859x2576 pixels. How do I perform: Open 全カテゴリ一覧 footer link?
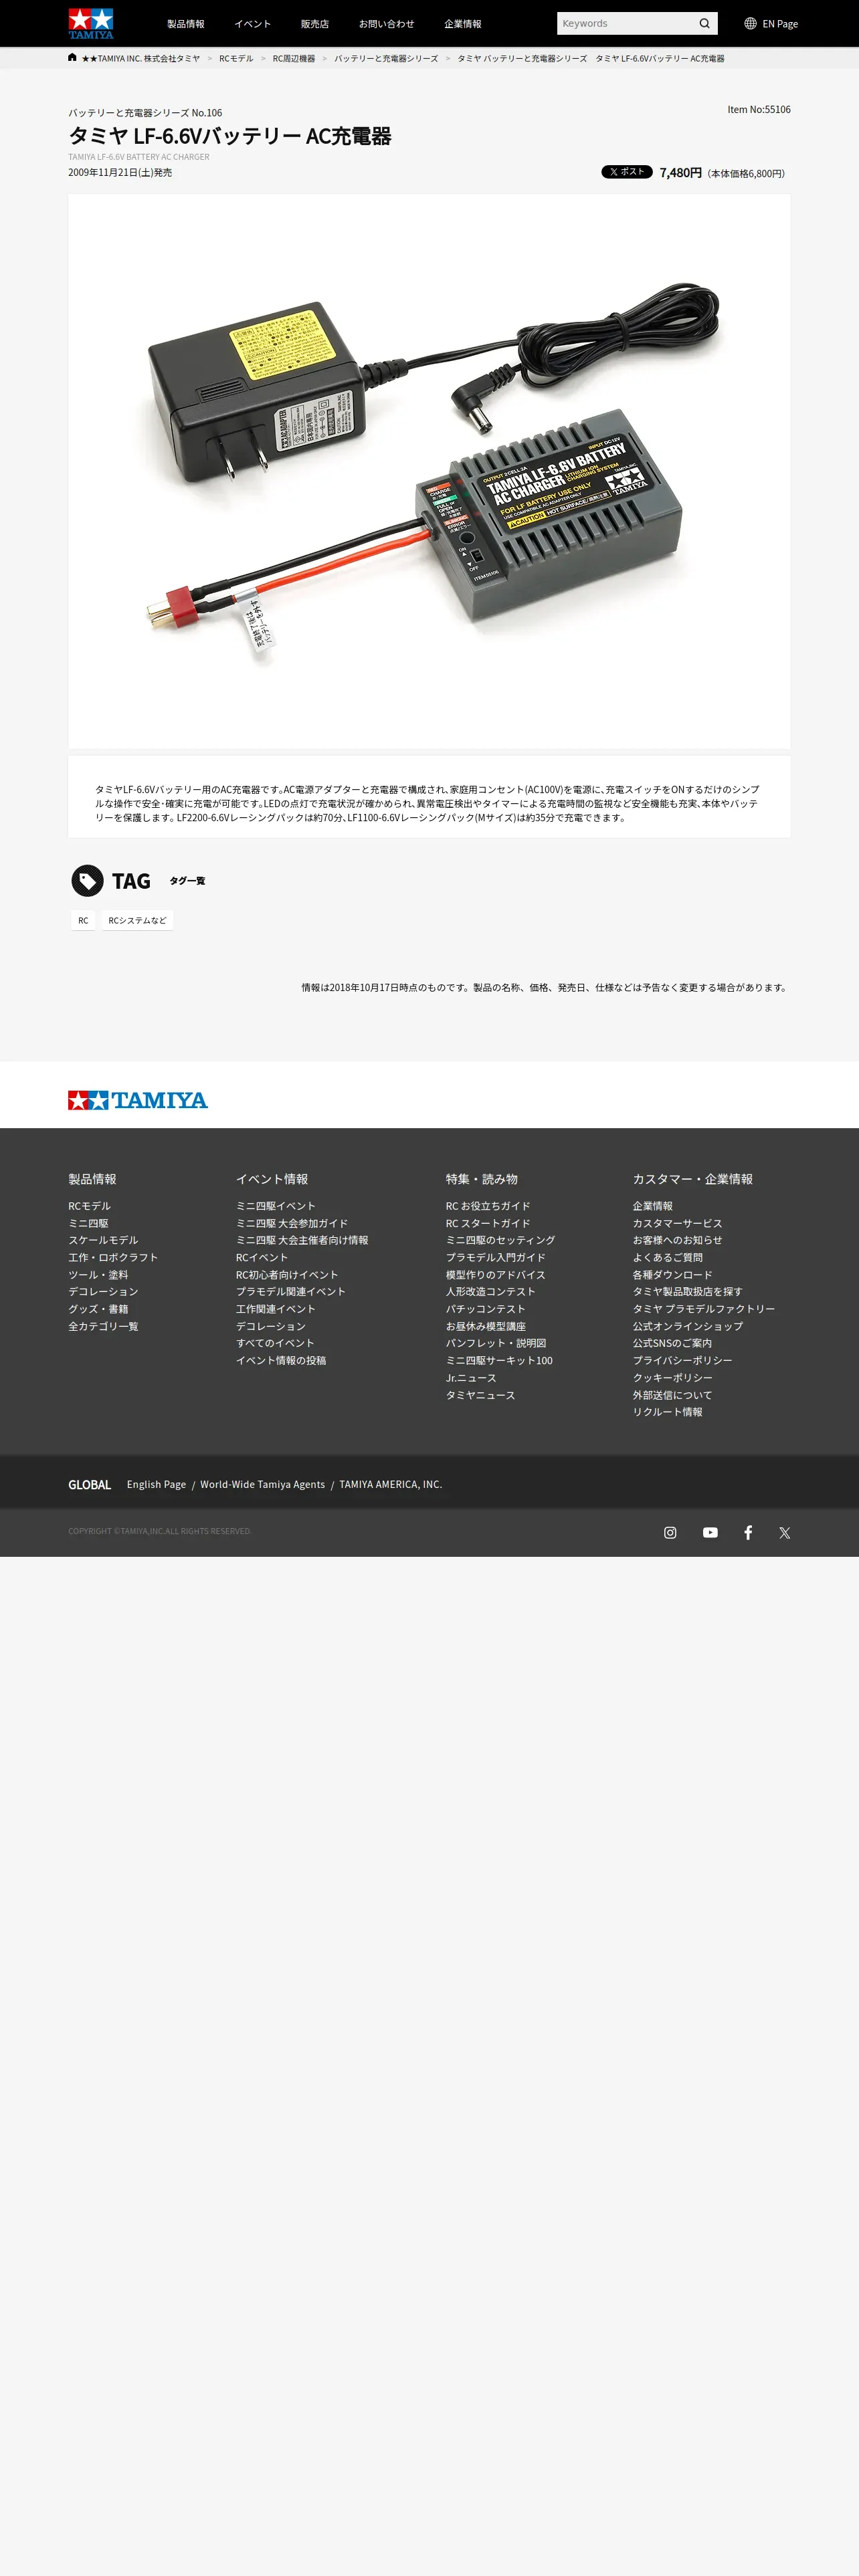(103, 1326)
